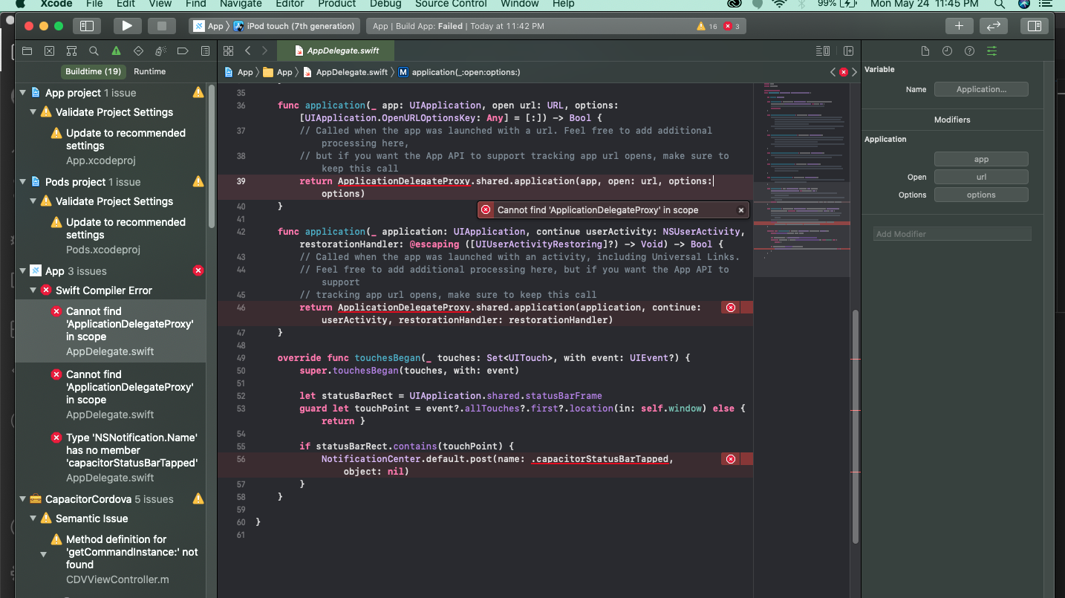The height and width of the screenshot is (598, 1065).
Task: Open the Project navigator folder icon
Action: tap(27, 51)
